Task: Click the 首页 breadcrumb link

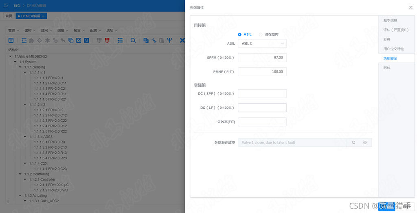Action: (x=17, y=5)
